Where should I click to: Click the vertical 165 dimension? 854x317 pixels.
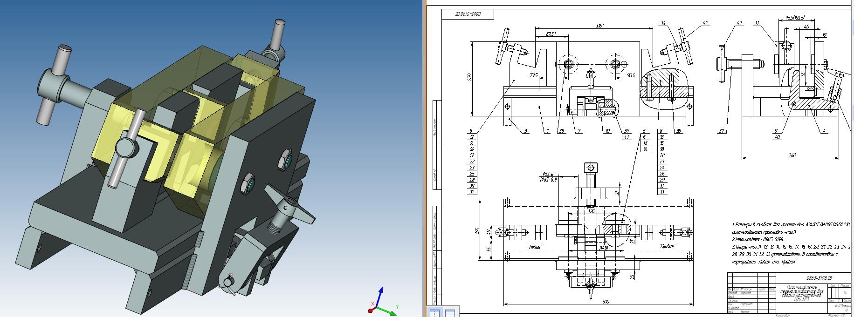tap(477, 230)
